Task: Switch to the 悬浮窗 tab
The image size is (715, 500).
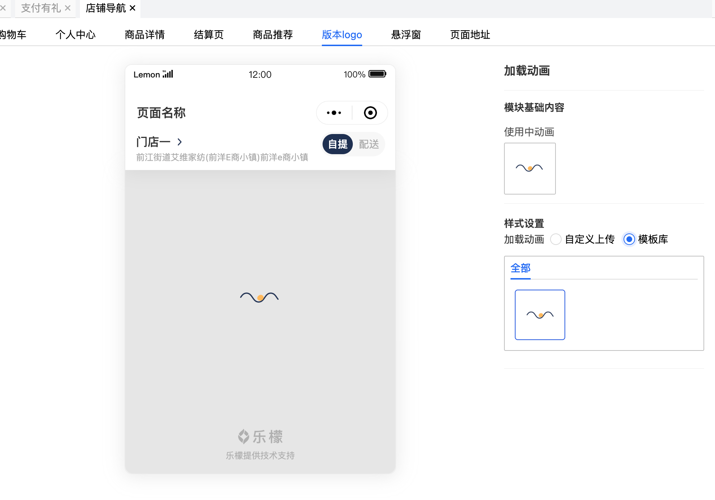Action: pos(406,35)
